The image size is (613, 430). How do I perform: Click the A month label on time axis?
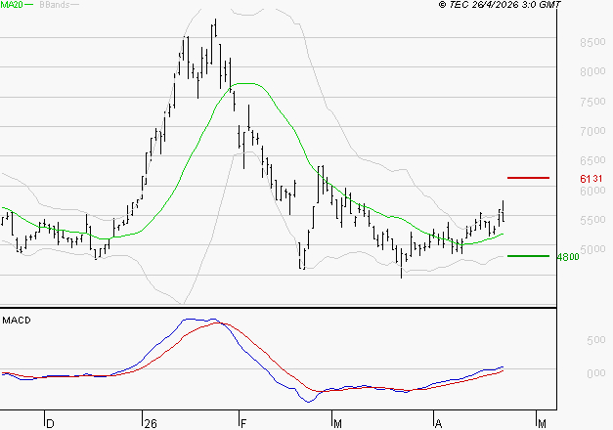click(439, 424)
